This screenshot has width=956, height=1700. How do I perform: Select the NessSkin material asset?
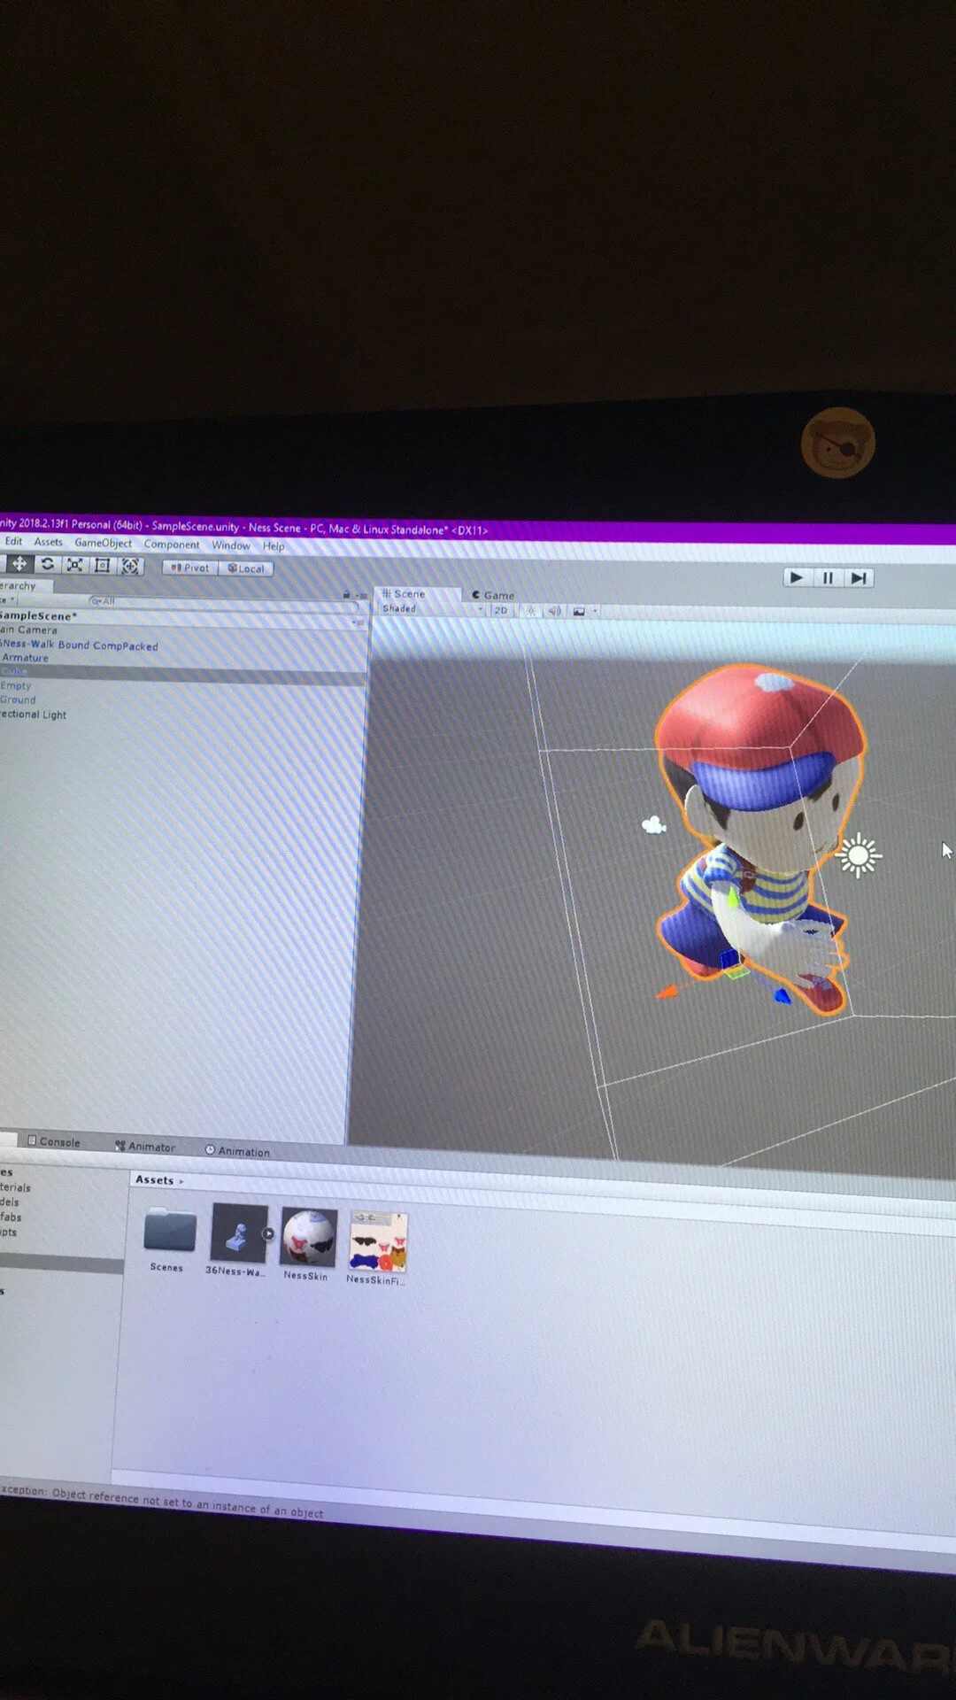point(308,1244)
